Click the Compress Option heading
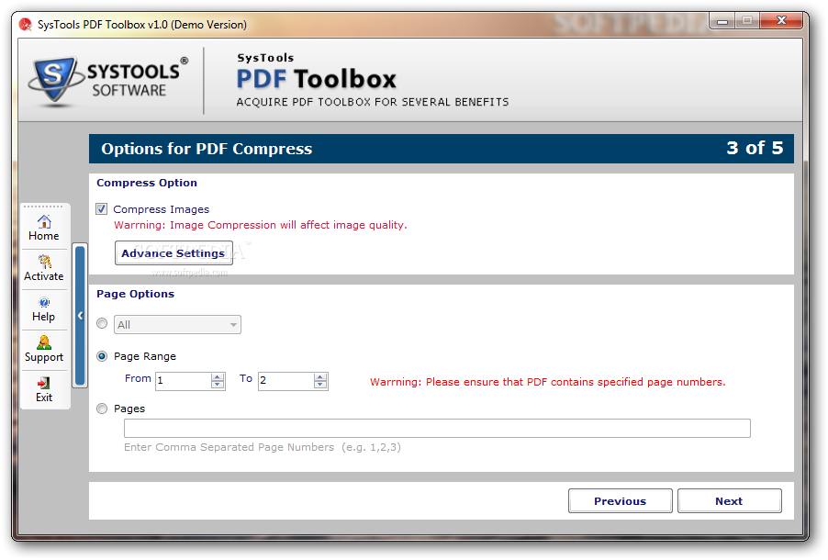This screenshot has height=560, width=828. click(147, 183)
